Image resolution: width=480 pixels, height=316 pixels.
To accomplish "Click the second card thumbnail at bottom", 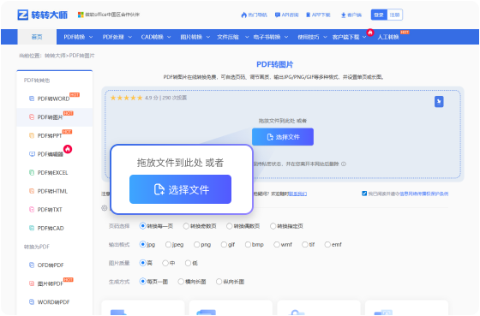I will click(x=206, y=312).
